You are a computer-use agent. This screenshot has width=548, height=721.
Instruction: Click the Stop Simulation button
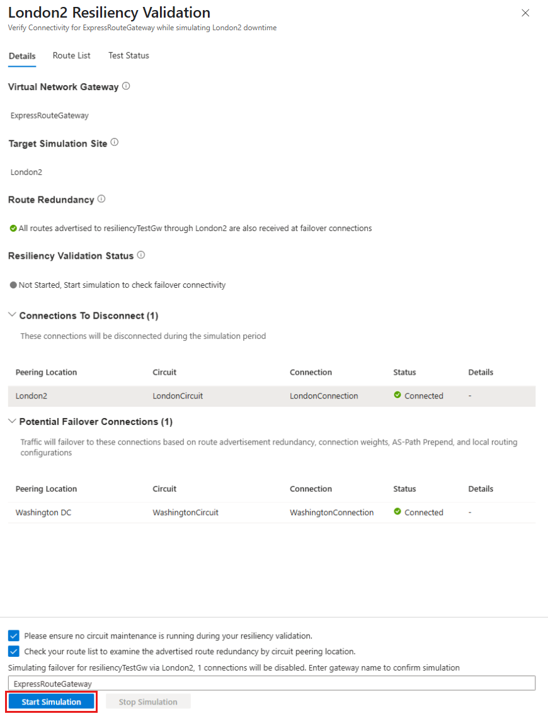point(148,701)
